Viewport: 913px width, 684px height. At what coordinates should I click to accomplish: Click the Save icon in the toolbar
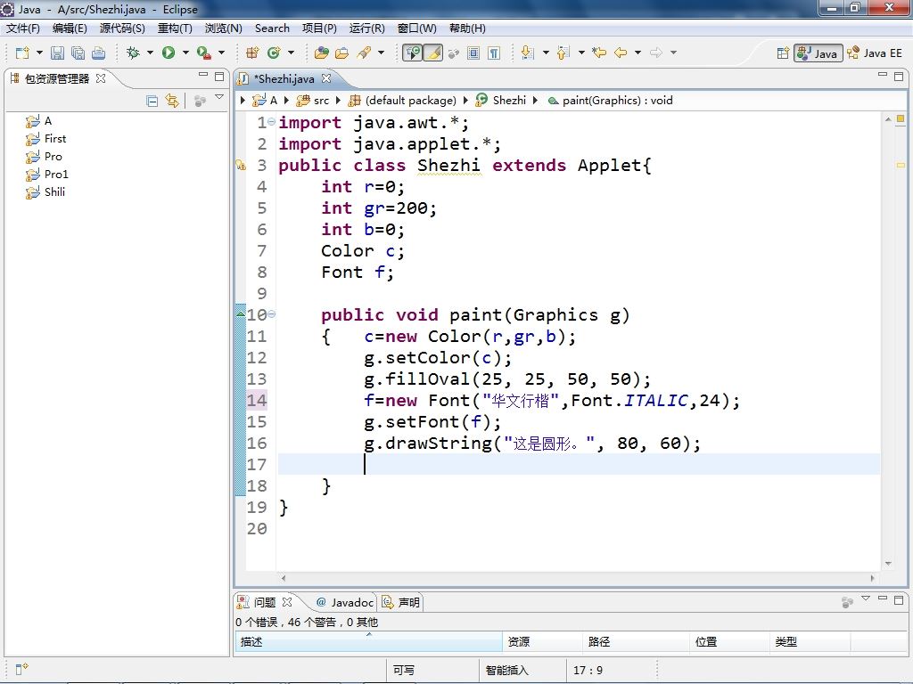pyautogui.click(x=57, y=53)
